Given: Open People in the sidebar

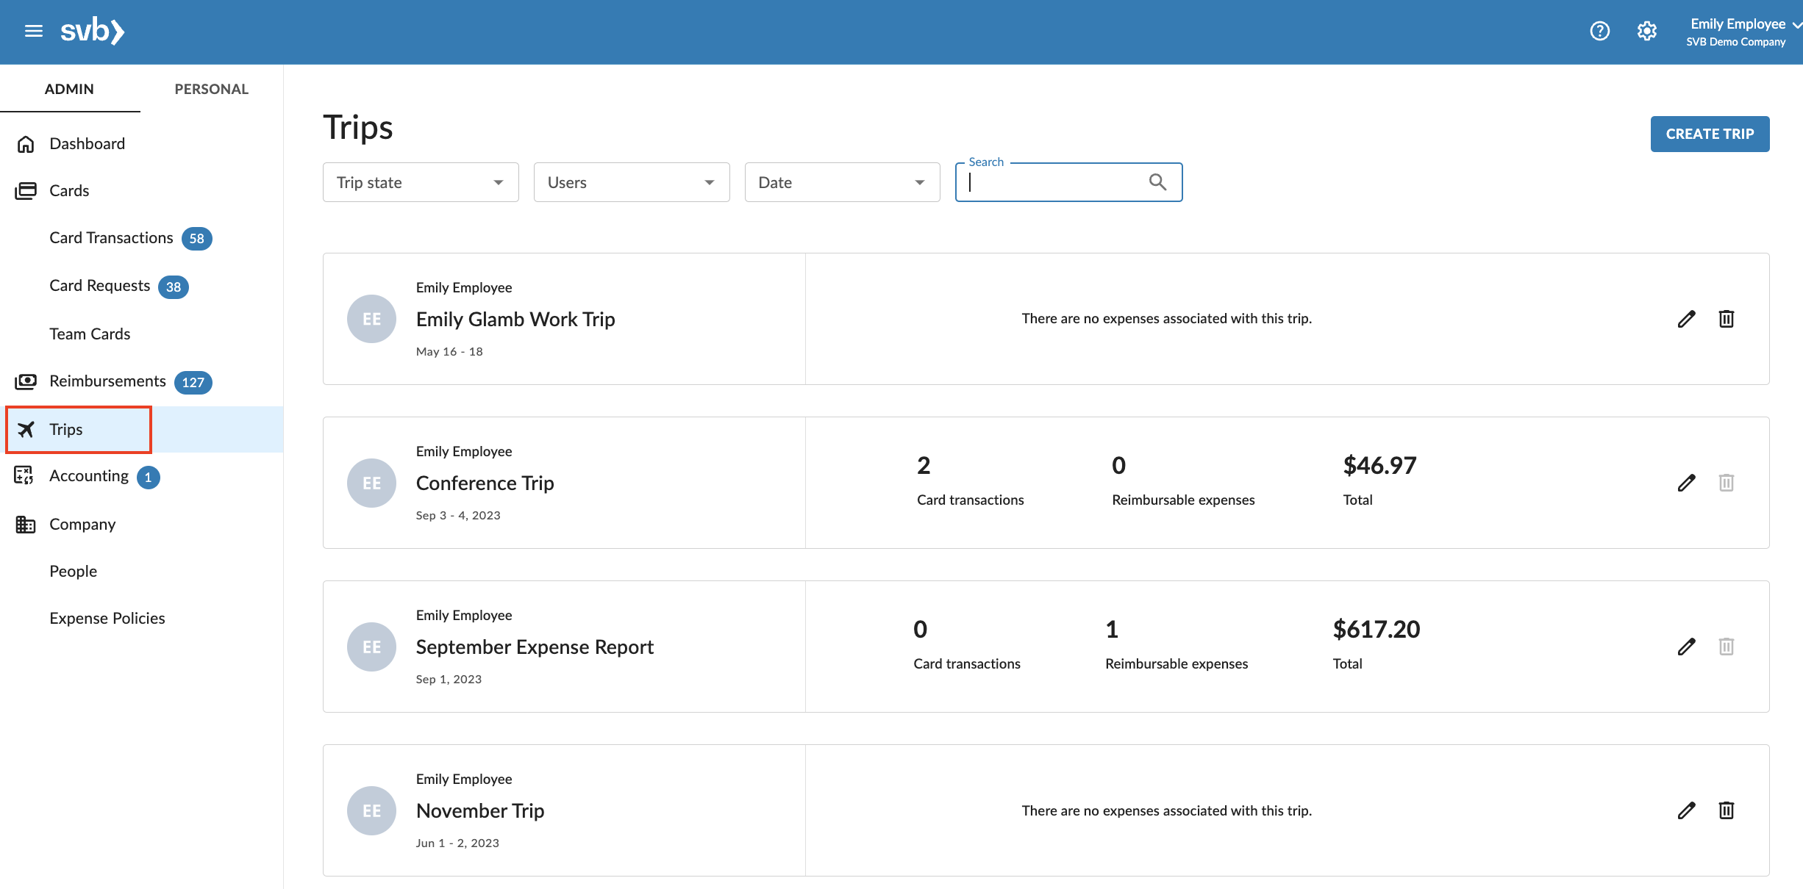Looking at the screenshot, I should tap(73, 571).
